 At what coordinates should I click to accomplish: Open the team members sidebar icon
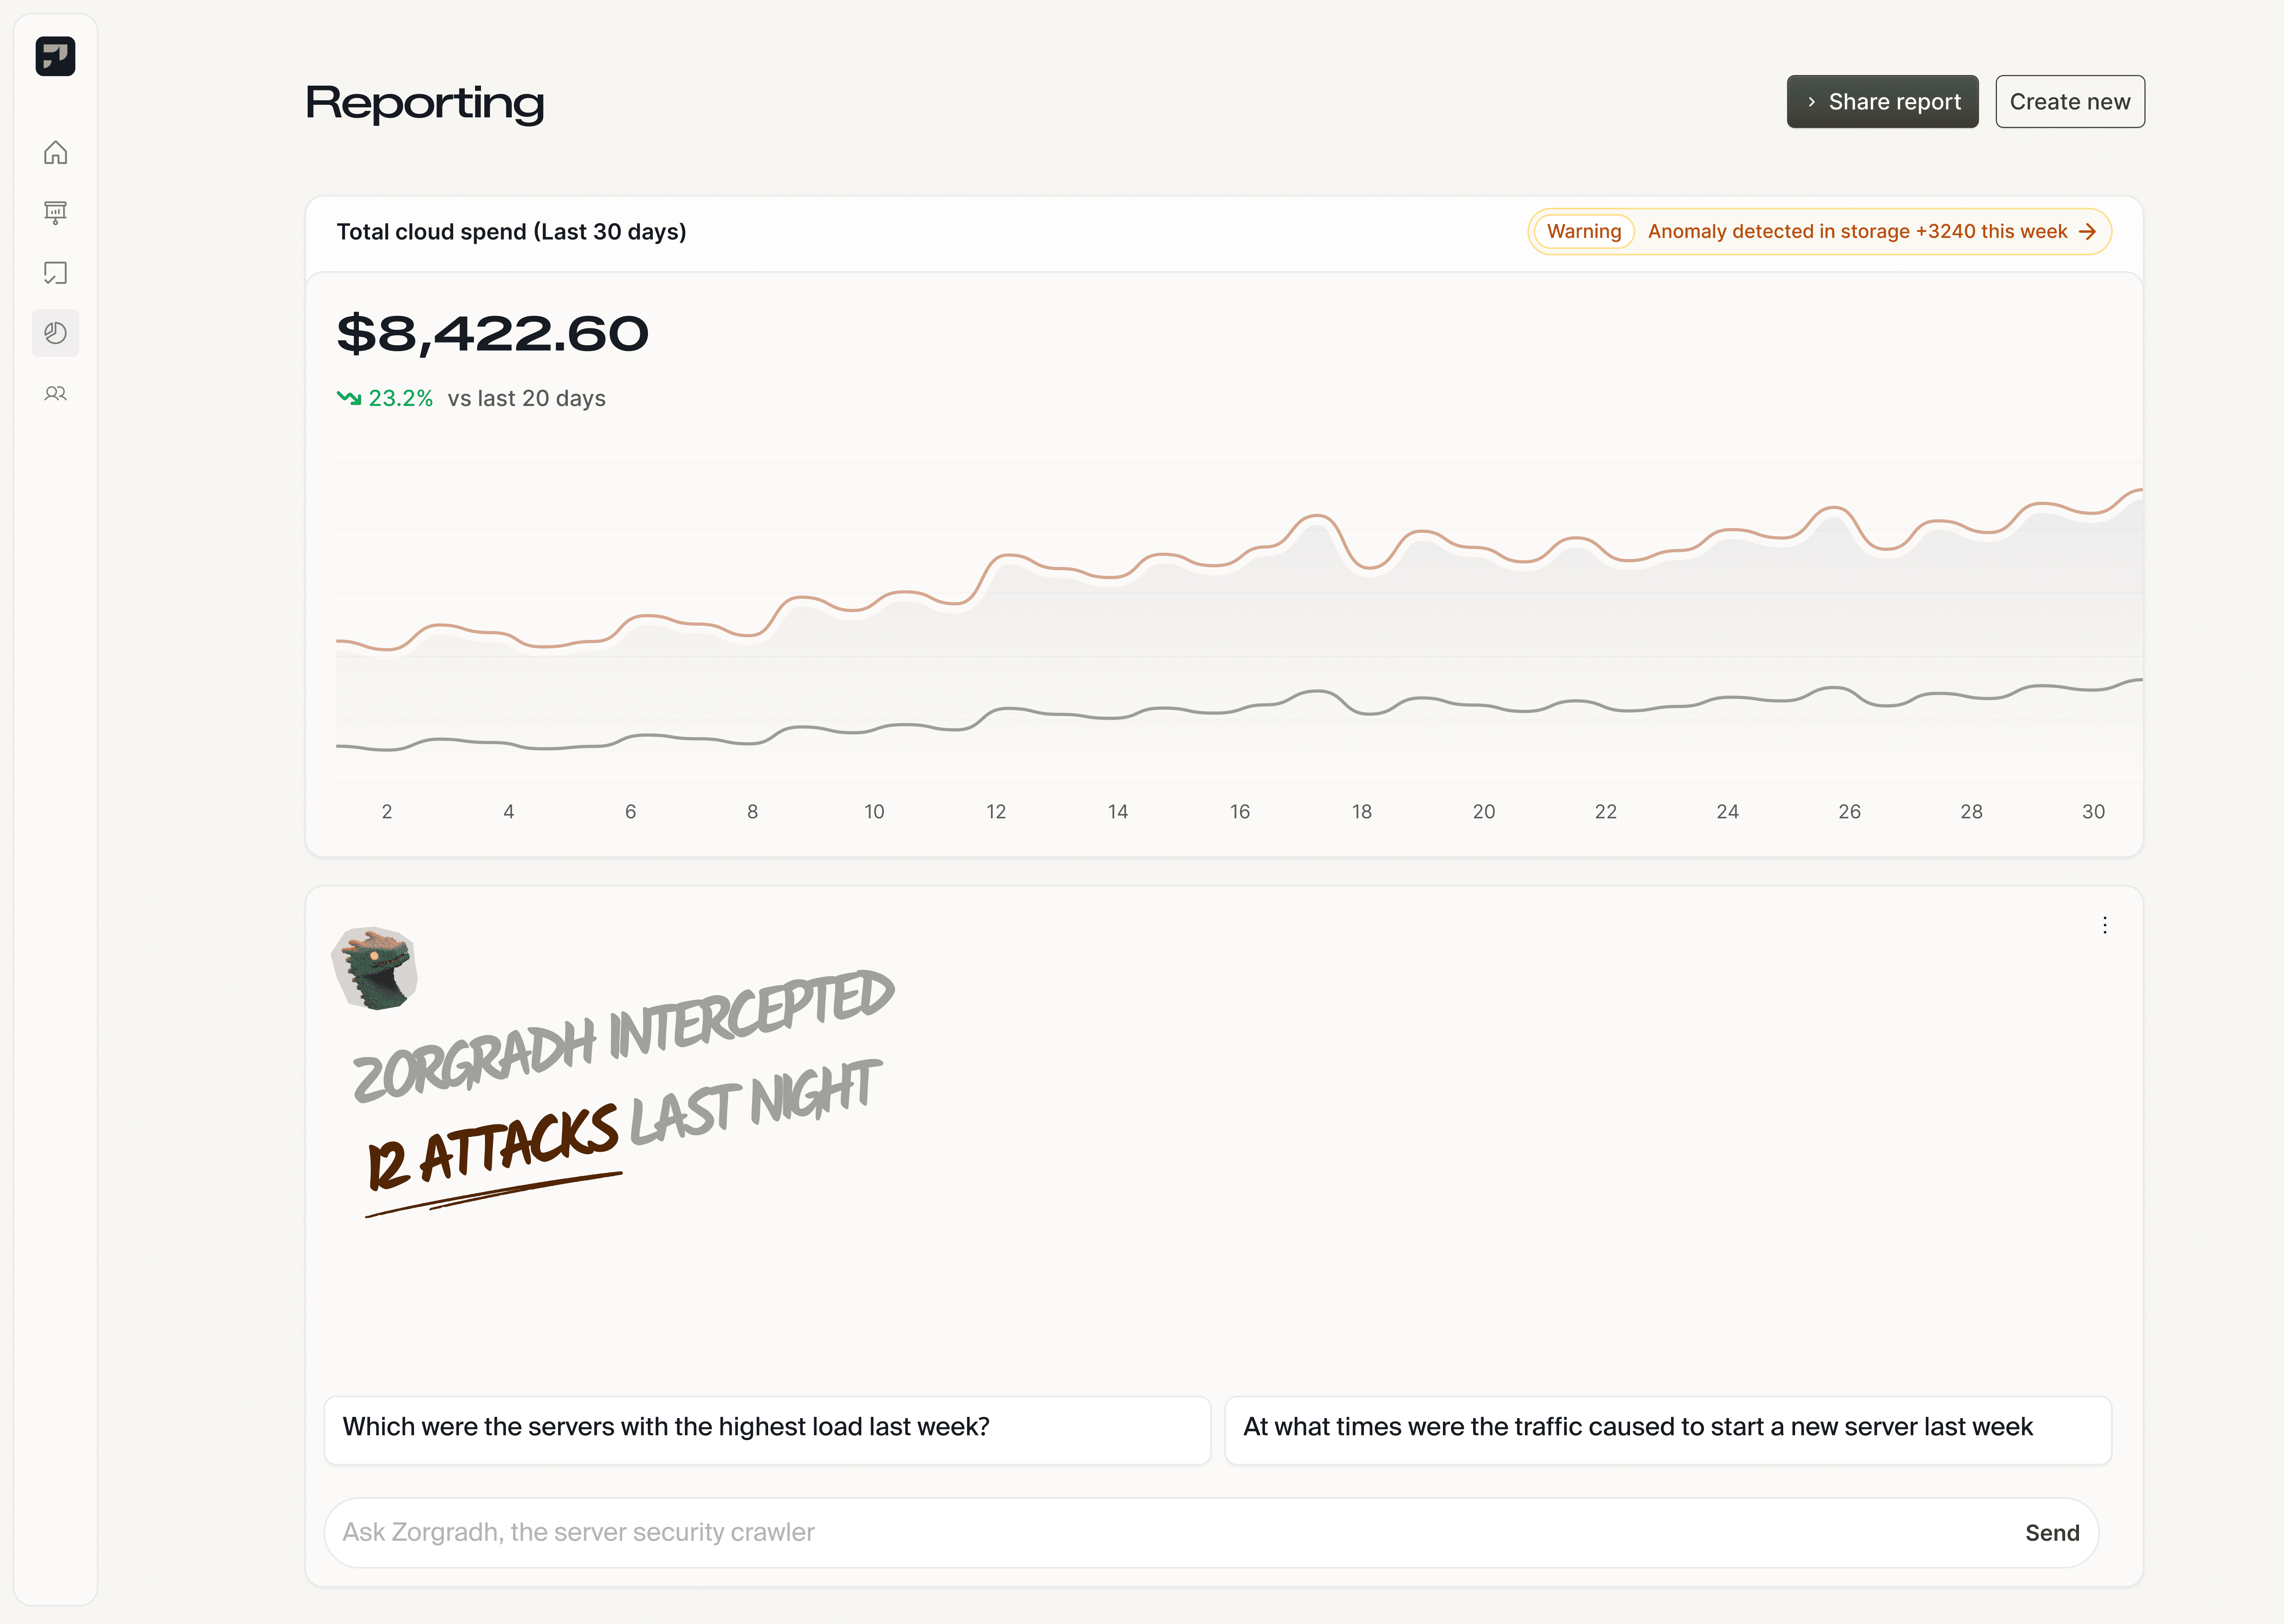click(55, 393)
